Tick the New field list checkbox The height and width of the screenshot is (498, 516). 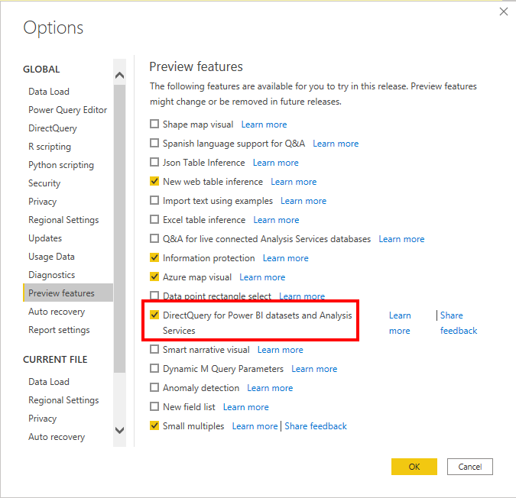pyautogui.click(x=154, y=406)
